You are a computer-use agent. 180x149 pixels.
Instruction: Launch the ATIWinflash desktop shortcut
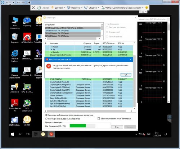point(27,38)
